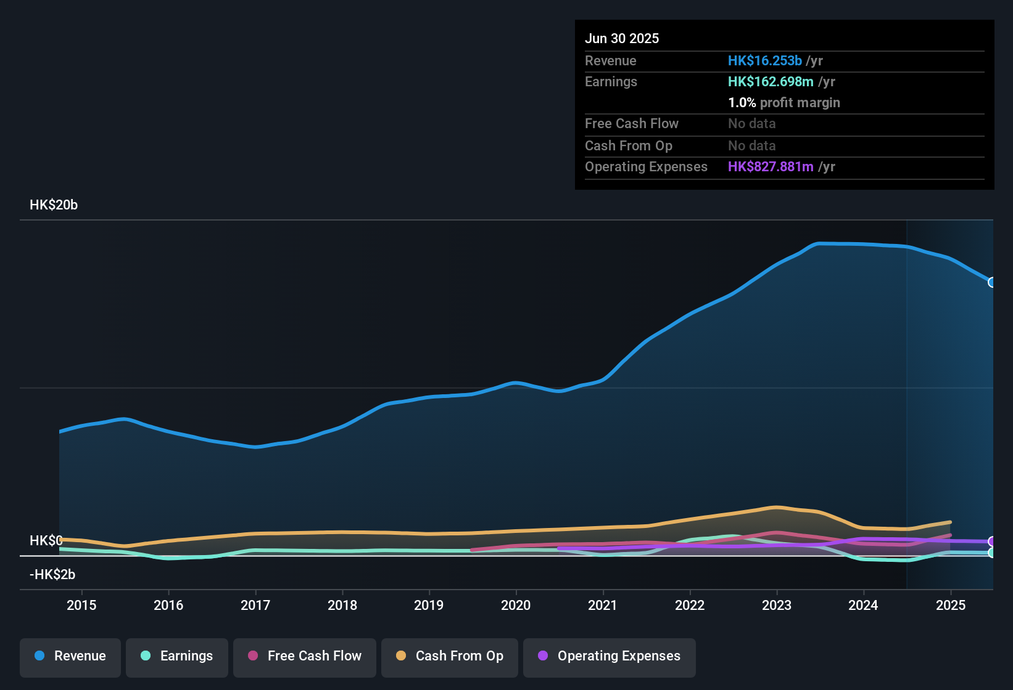This screenshot has height=690, width=1013.
Task: Toggle Free Cash Flow series visibility
Action: (304, 656)
